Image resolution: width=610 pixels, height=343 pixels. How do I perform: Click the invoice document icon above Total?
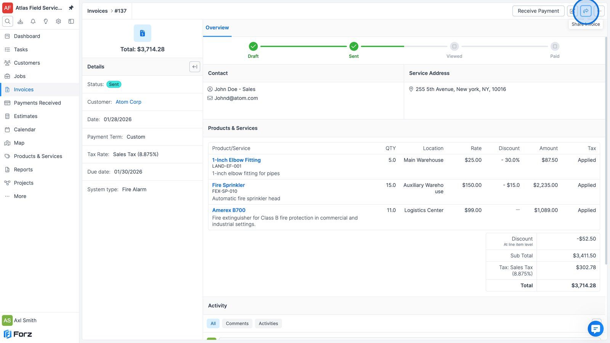pyautogui.click(x=142, y=33)
